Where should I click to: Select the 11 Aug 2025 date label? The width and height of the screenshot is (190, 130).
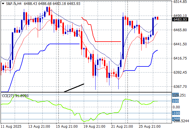pyautogui.click(x=11, y=127)
